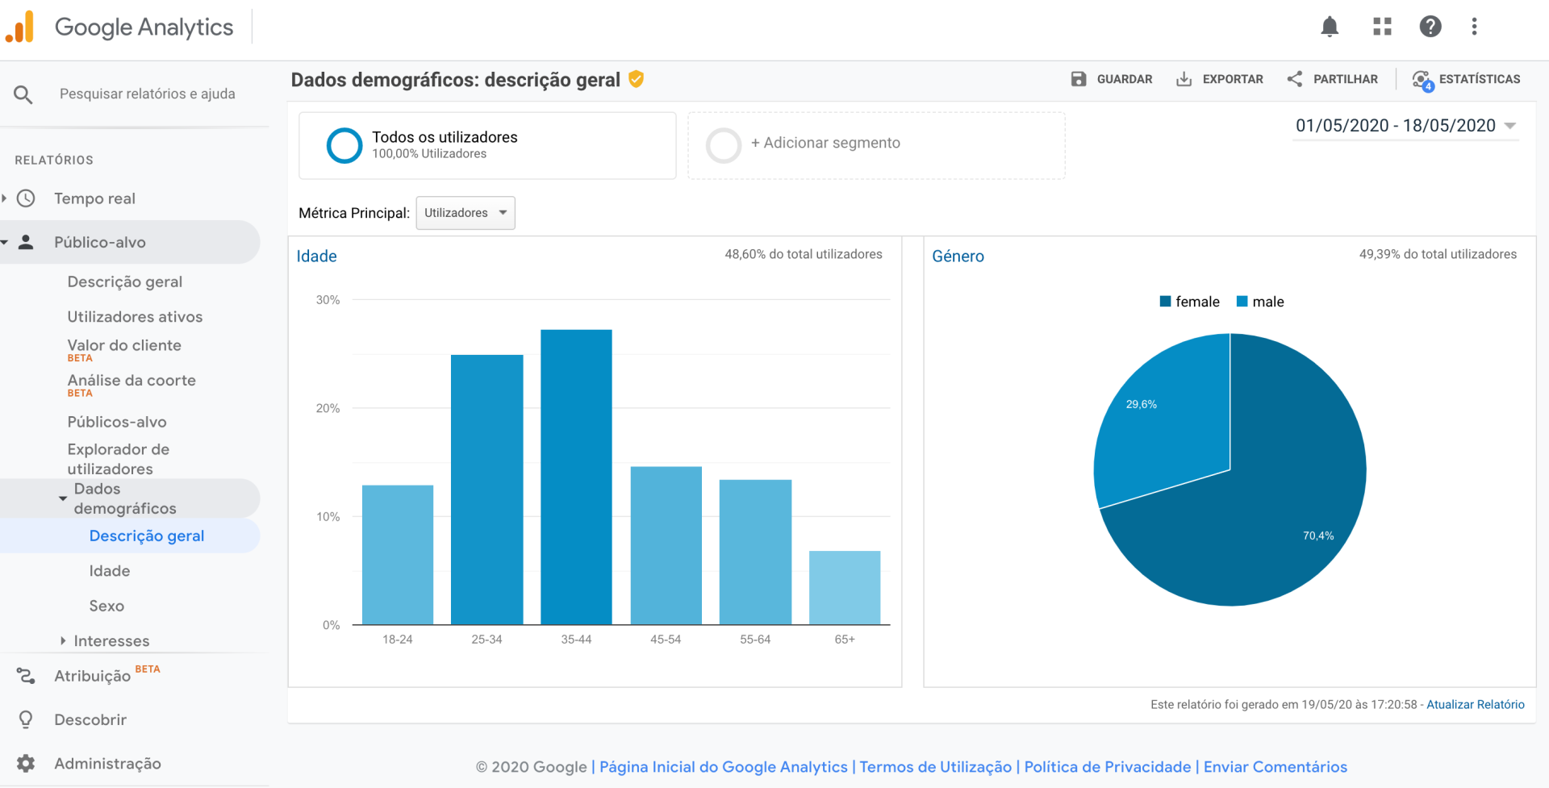Select highlighted Descrição geral demographics item
1549x788 pixels.
coord(147,536)
